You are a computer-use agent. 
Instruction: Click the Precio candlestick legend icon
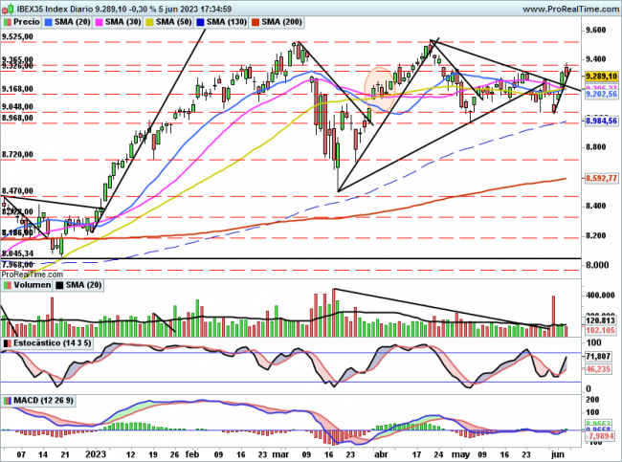(9, 21)
